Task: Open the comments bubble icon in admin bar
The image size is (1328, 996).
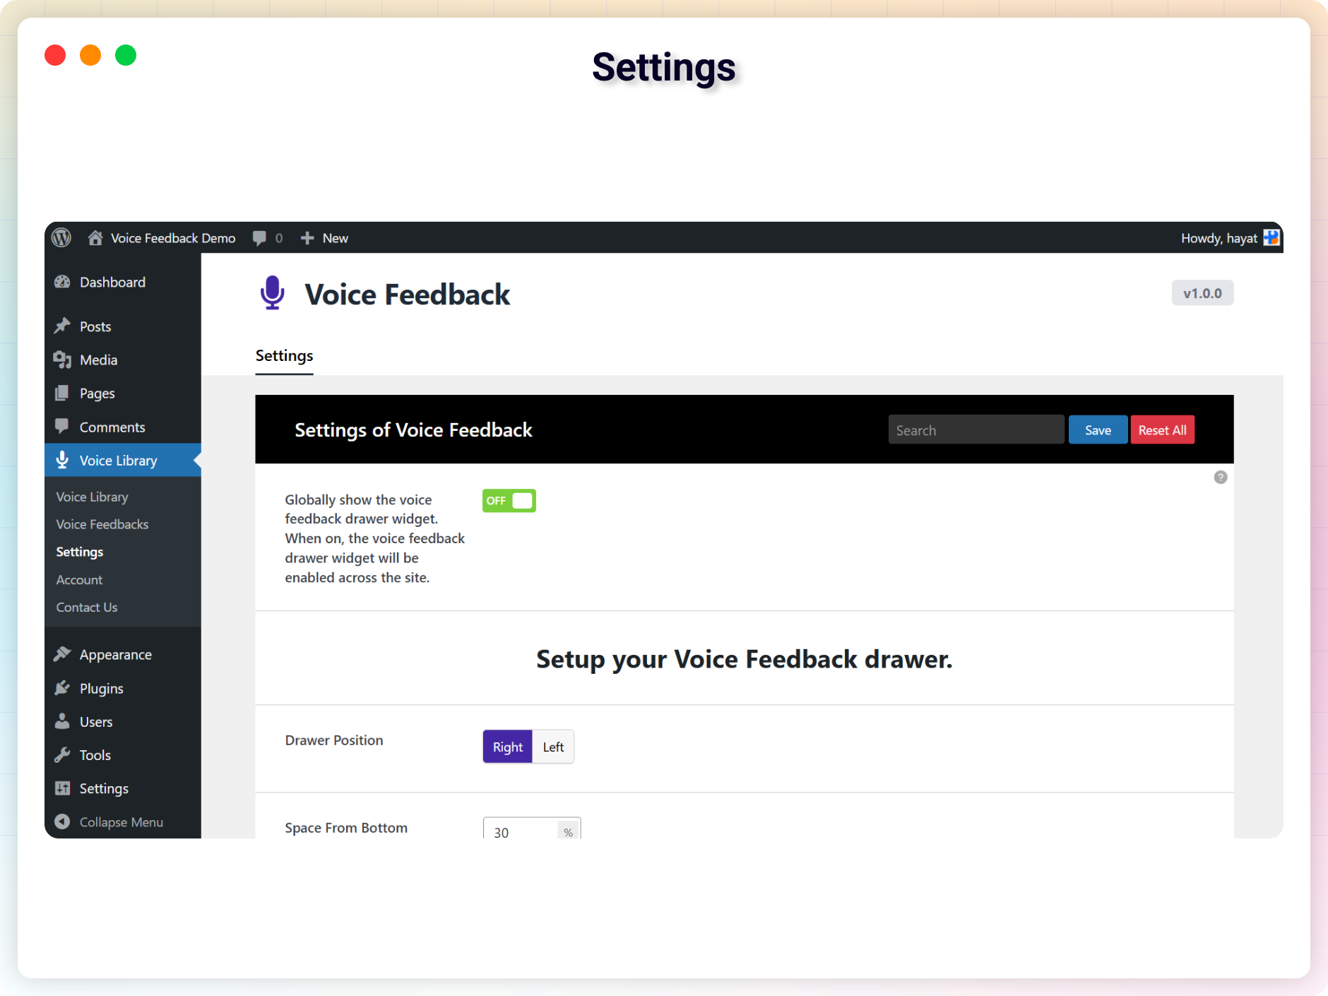Action: 260,238
